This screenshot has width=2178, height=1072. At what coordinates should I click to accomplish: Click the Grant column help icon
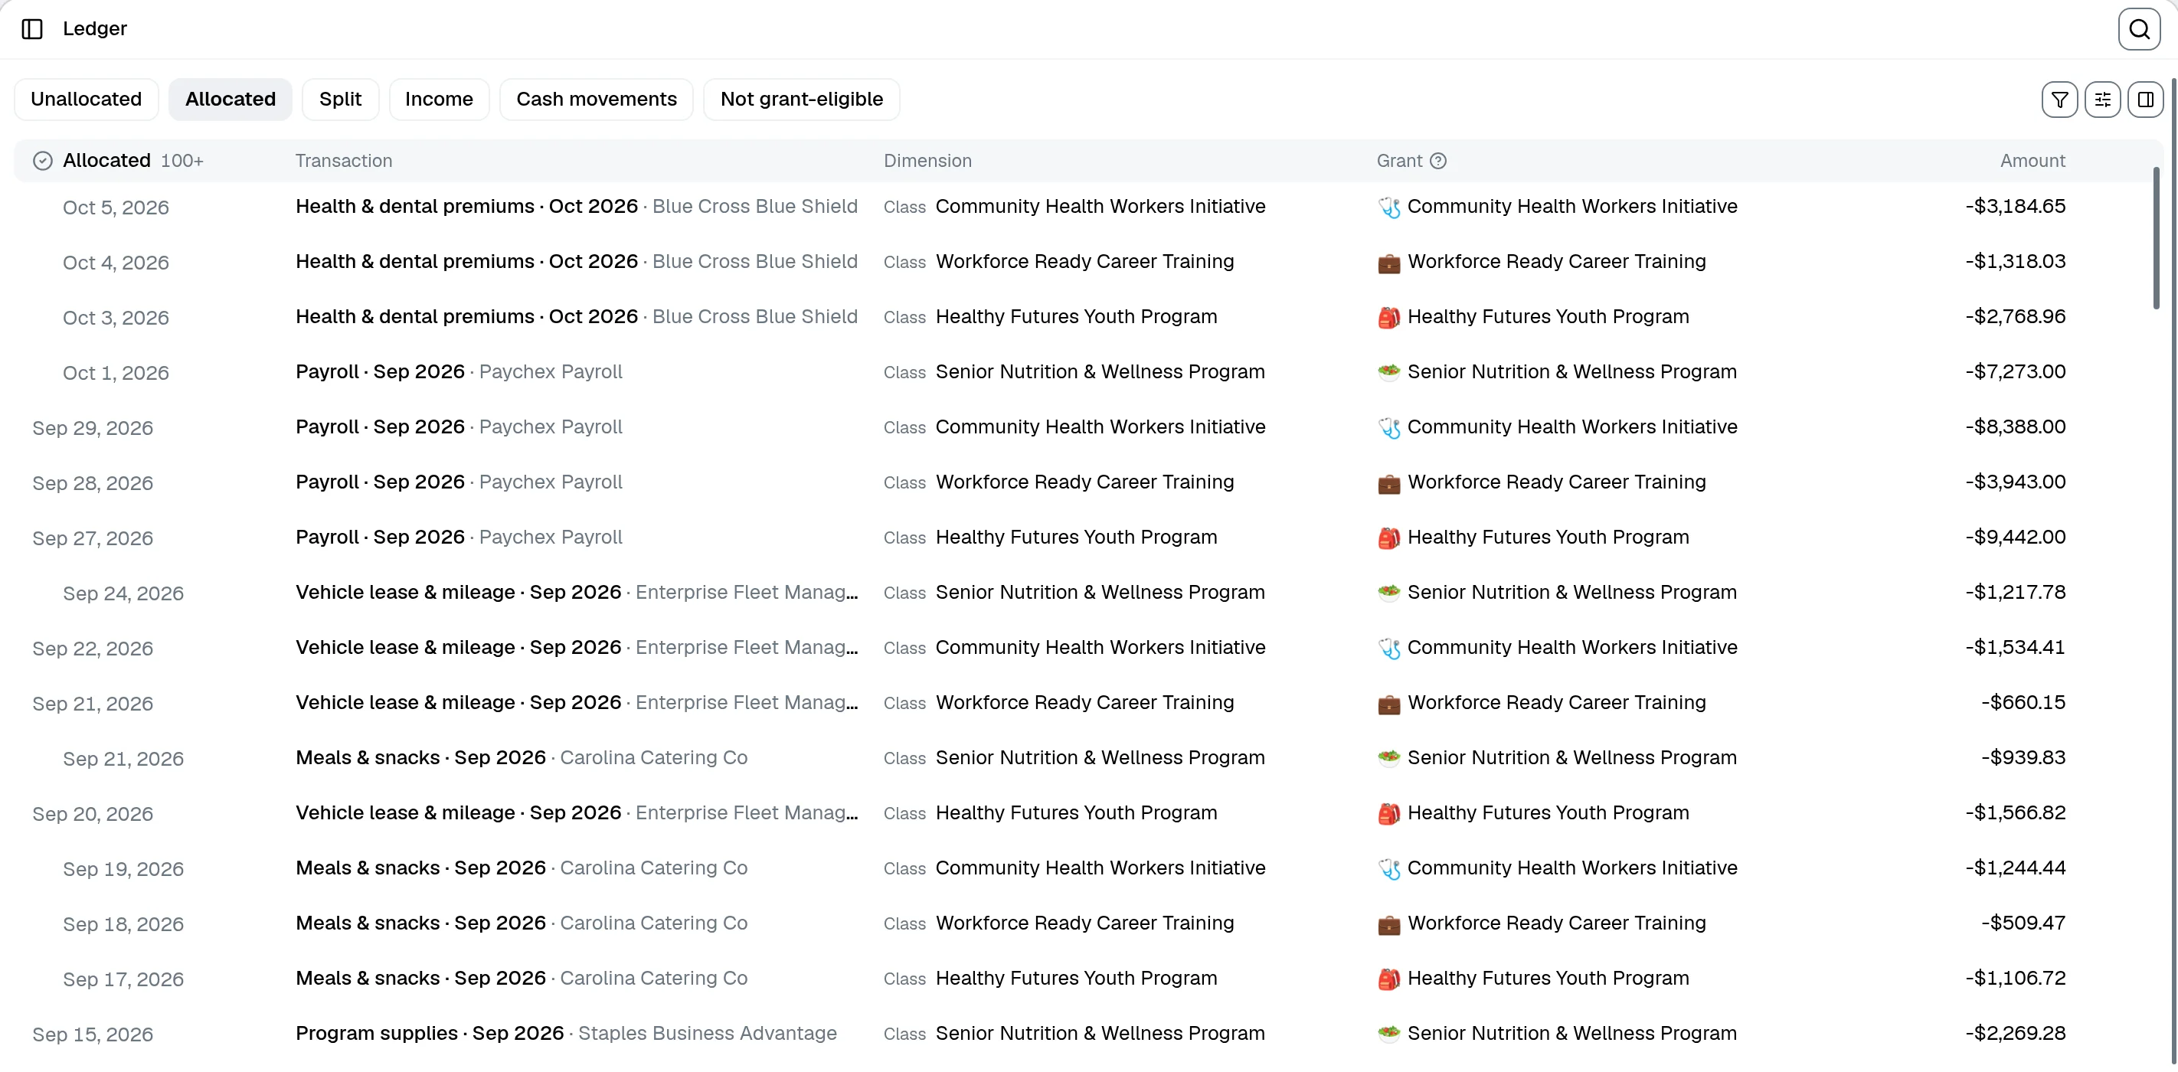1438,161
